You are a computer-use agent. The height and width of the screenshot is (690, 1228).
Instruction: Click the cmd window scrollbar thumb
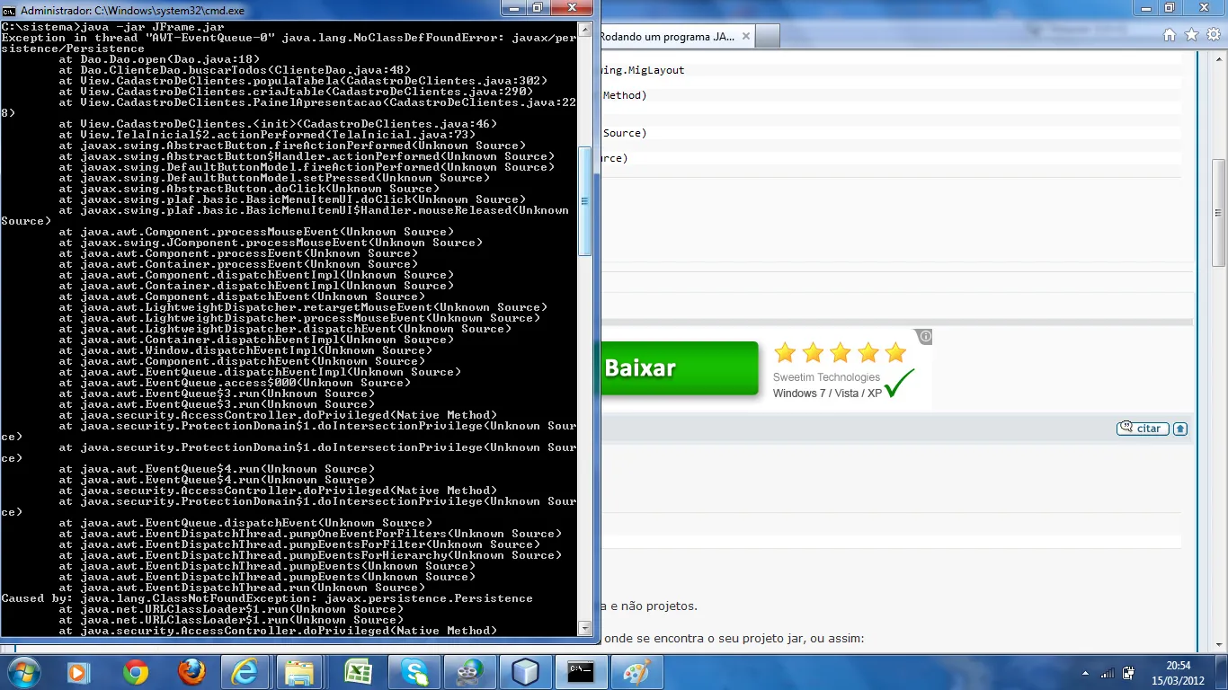point(584,201)
